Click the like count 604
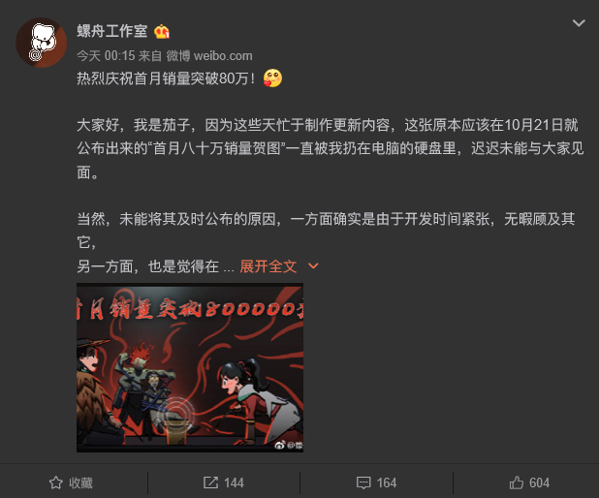The width and height of the screenshot is (599, 498). [540, 482]
